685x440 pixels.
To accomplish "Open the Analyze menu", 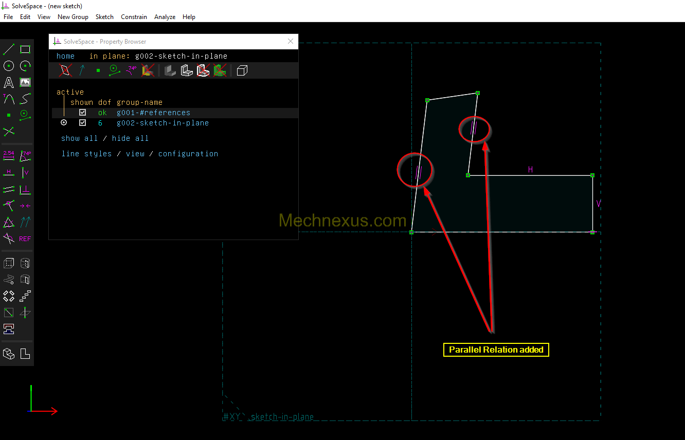I will point(165,17).
